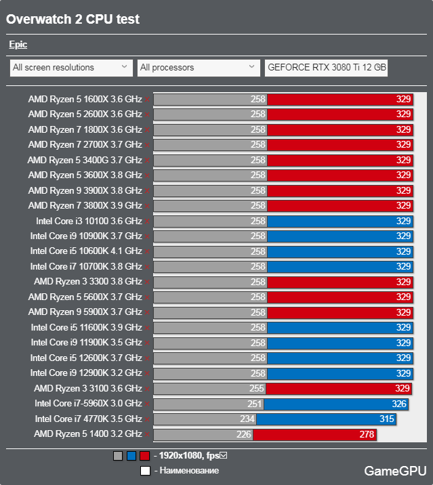This screenshot has width=433, height=485.
Task: Click the Intel Core i5 11600K 3.9 GHz label
Action: [x=86, y=327]
